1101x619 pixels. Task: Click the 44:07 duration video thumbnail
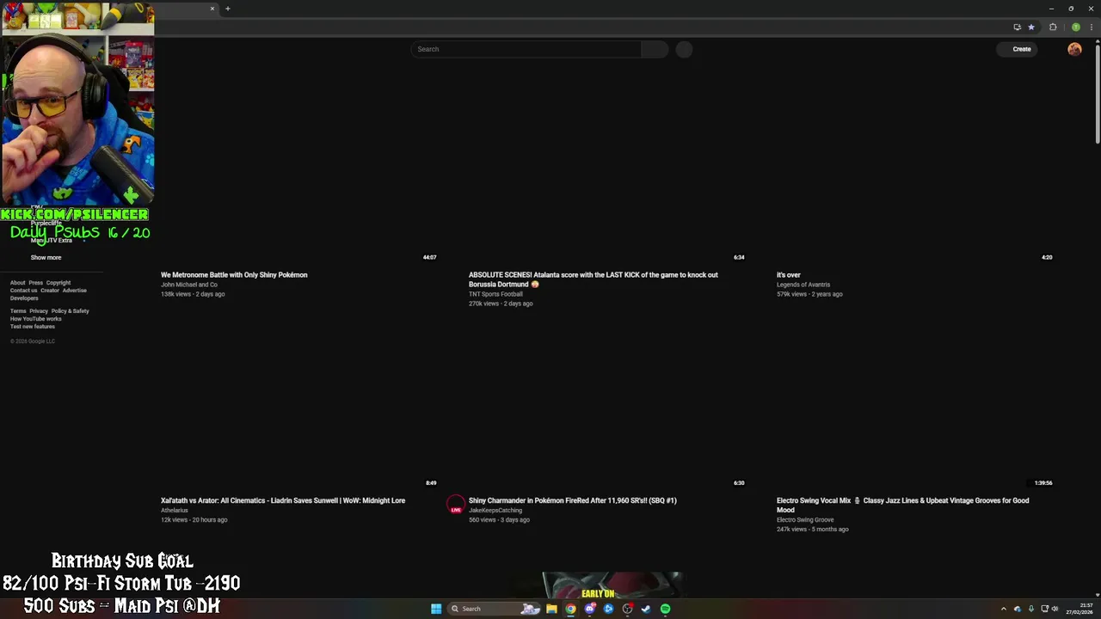pos(299,177)
